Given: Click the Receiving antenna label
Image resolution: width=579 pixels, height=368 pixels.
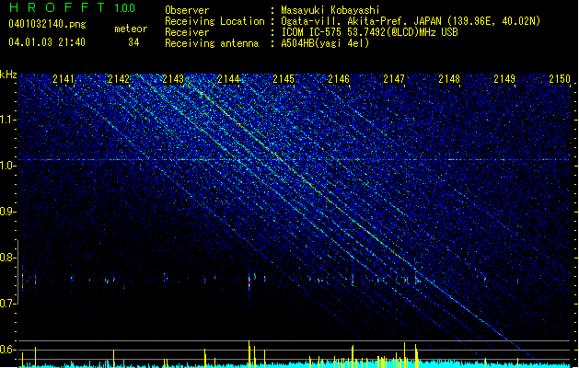Looking at the screenshot, I should pos(212,43).
